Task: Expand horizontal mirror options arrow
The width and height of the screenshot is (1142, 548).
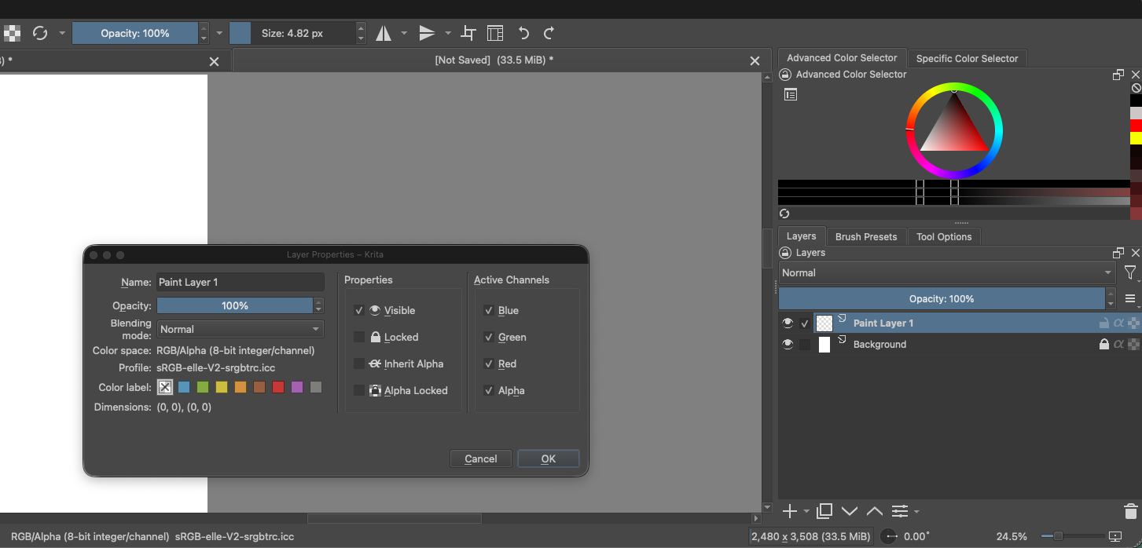Action: pos(404,33)
